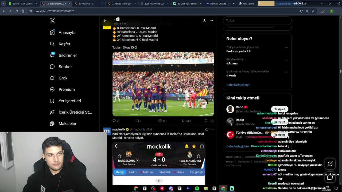Like the post with 187 likes

point(162,121)
